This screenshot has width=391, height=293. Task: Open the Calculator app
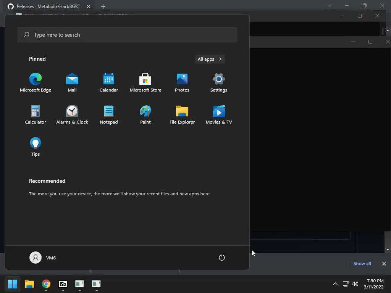click(x=36, y=114)
